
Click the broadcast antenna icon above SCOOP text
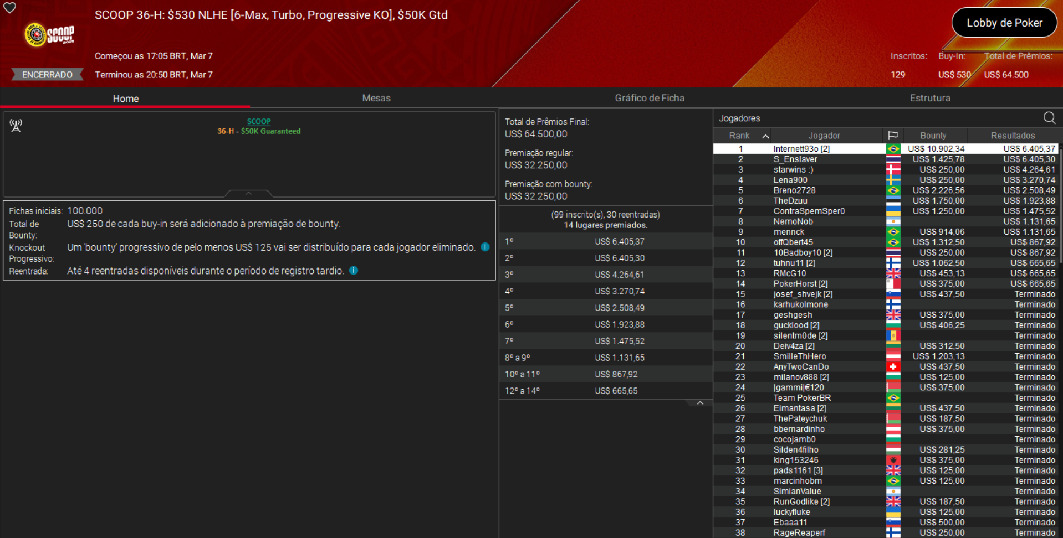pyautogui.click(x=16, y=126)
